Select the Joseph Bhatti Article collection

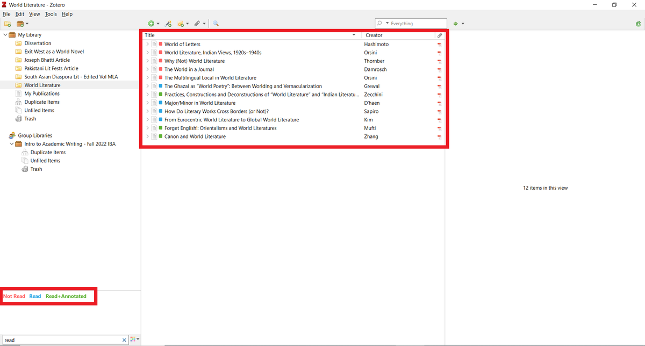click(47, 60)
